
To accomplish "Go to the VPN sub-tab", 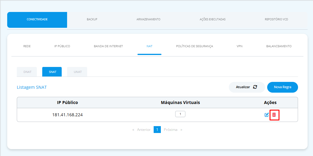I will coord(240,46).
